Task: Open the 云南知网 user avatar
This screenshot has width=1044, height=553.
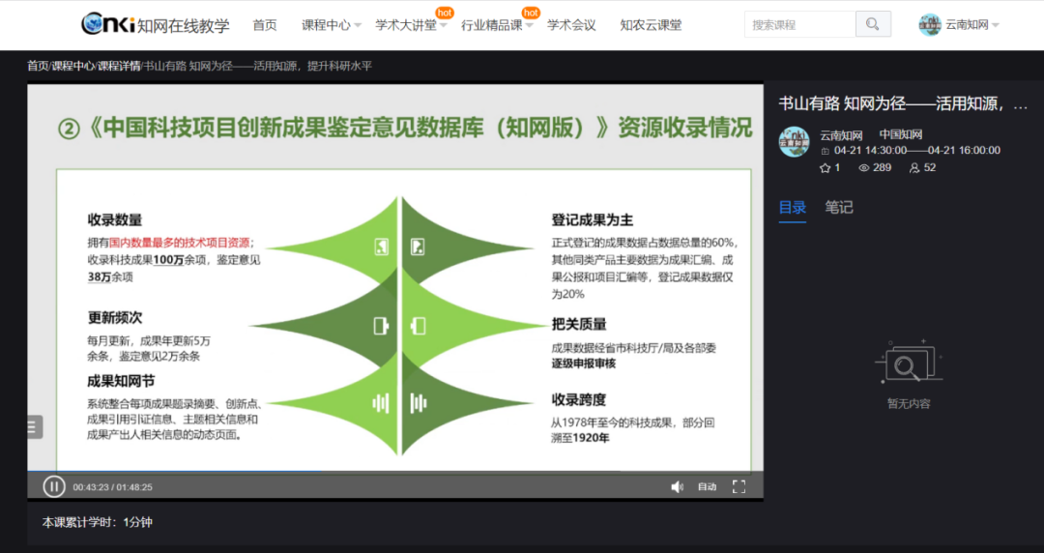Action: click(x=929, y=24)
